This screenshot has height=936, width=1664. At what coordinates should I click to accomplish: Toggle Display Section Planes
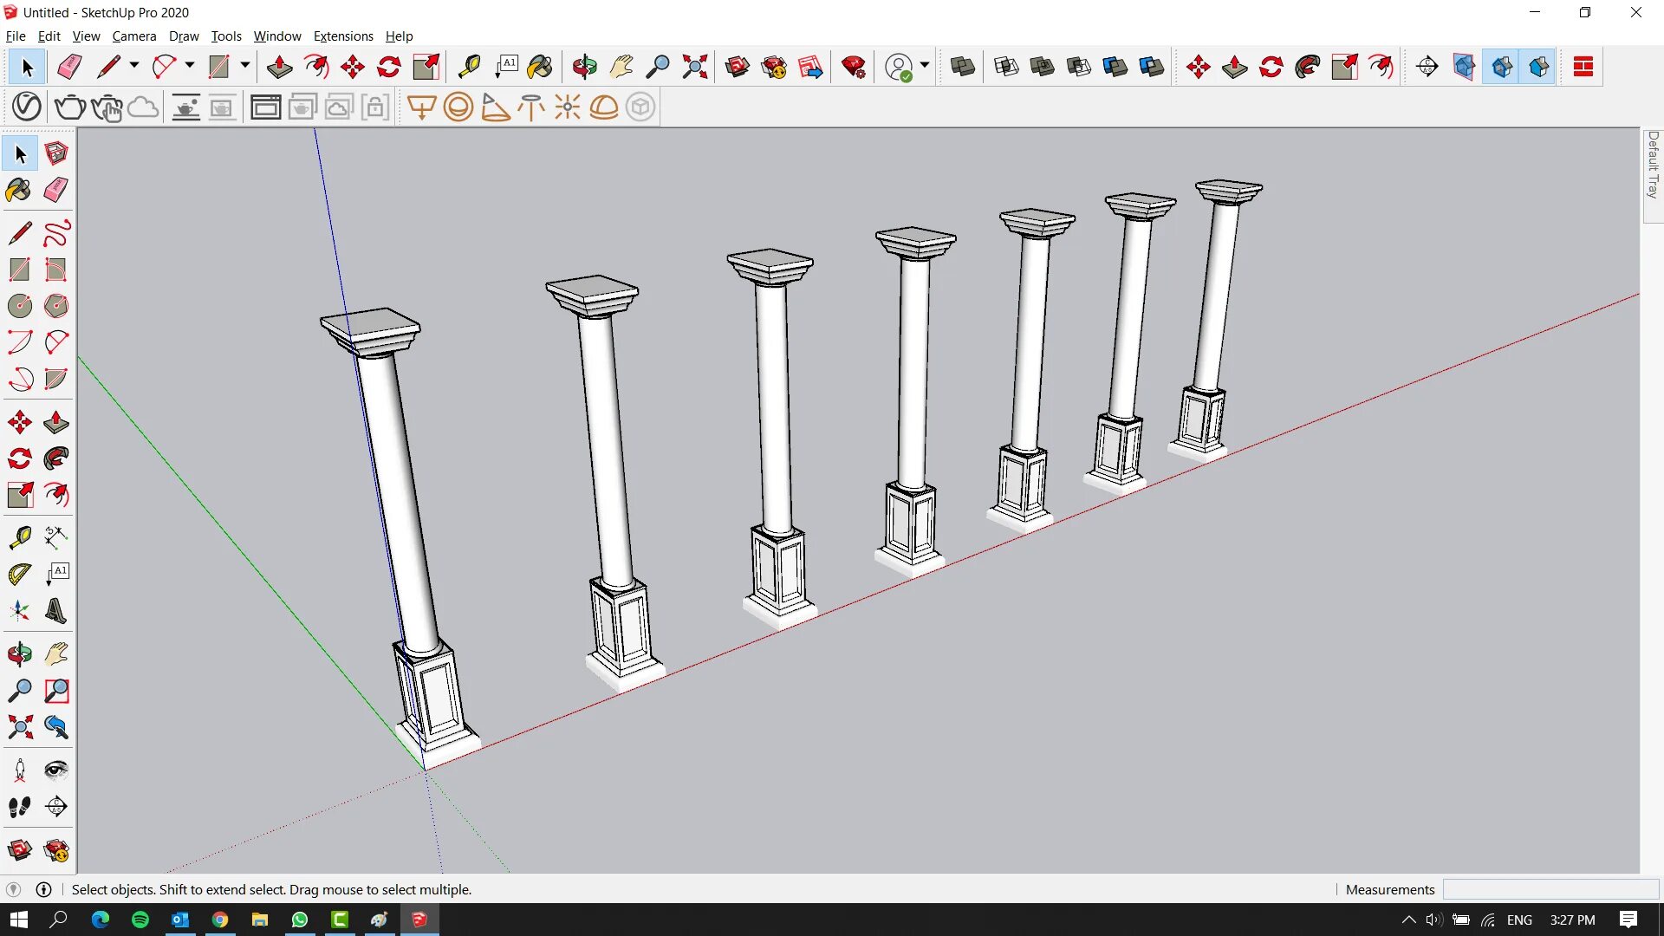[1465, 67]
